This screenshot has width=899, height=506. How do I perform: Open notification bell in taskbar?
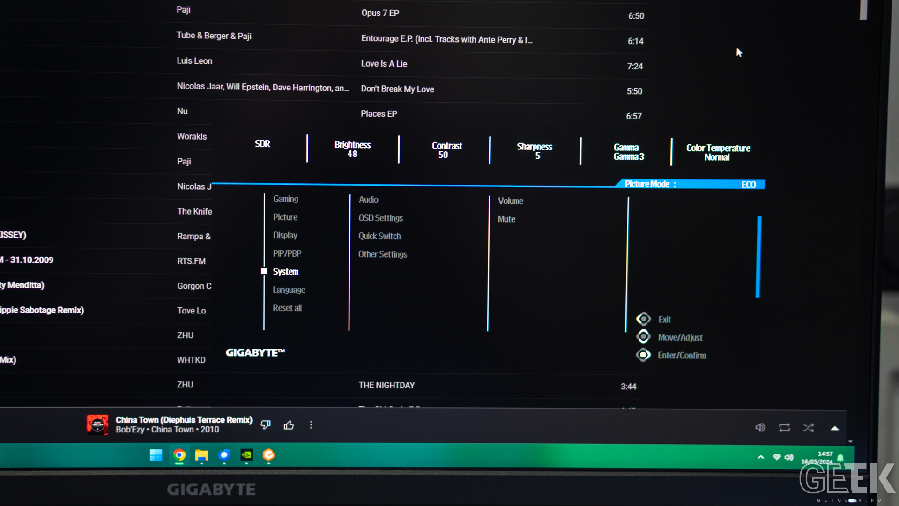coord(840,458)
